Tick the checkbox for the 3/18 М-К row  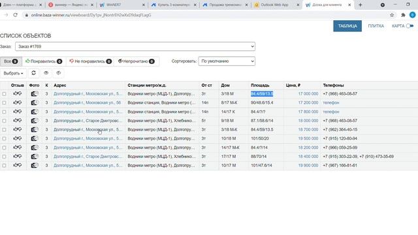point(4,129)
